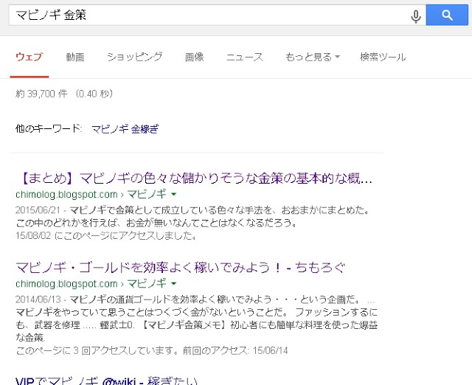
Task: Click the blue magnifier search button
Action: point(447,15)
